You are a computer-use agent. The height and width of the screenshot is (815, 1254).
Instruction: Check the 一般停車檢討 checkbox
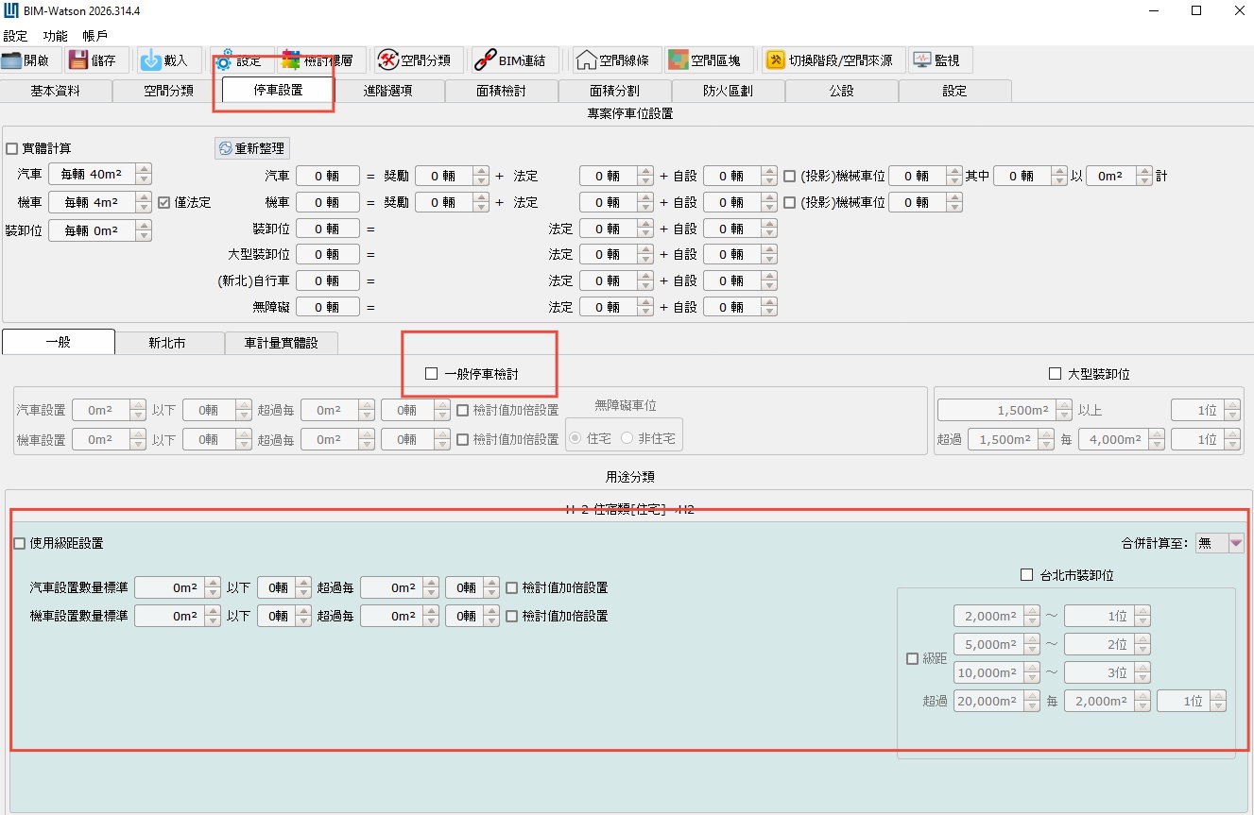432,374
